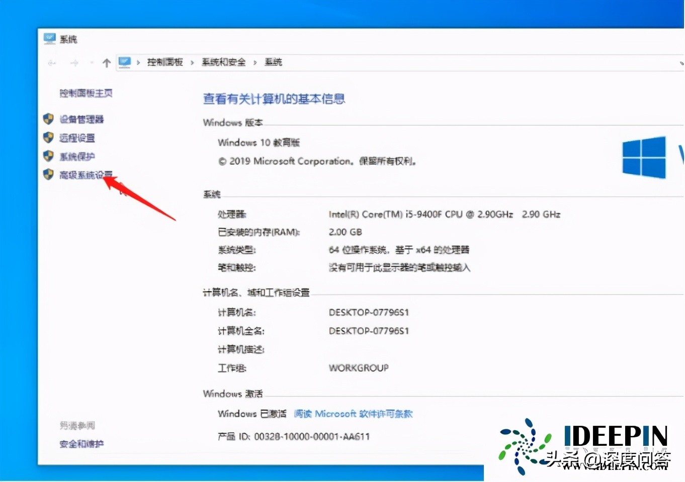Expand chevron after 控制面板 breadcrumb
This screenshot has width=685, height=482.
tap(192, 62)
